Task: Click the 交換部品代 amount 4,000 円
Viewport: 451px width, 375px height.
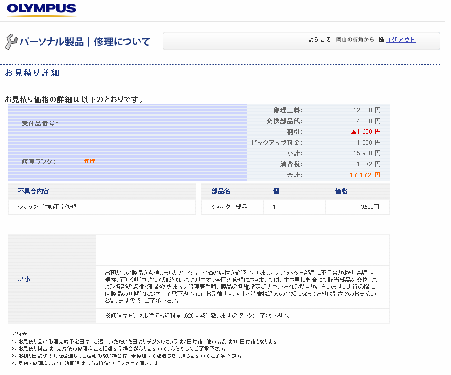Action: click(368, 121)
